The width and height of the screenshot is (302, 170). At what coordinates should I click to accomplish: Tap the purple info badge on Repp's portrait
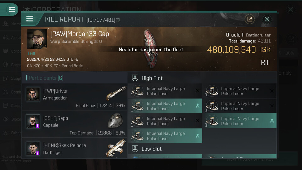coord(37,126)
